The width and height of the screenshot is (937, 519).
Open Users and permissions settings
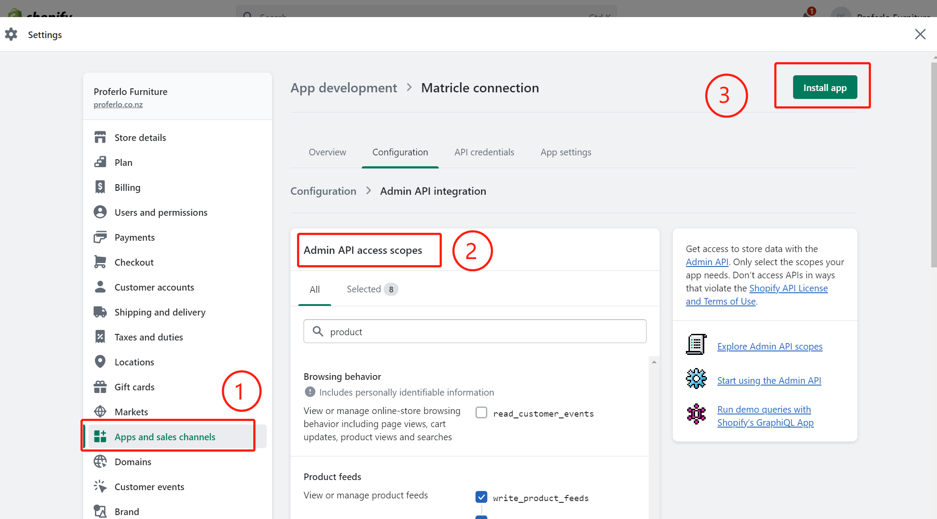click(x=178, y=212)
